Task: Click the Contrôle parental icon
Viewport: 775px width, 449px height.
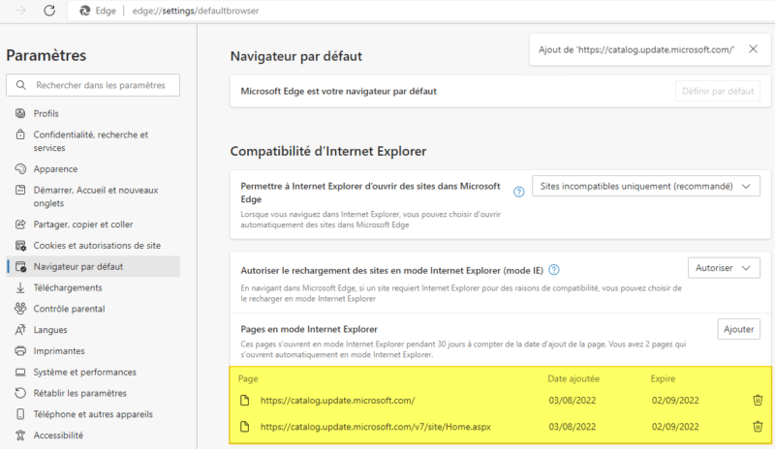Action: [x=20, y=309]
